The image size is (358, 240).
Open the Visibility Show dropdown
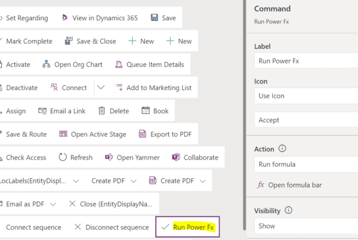coord(306,226)
